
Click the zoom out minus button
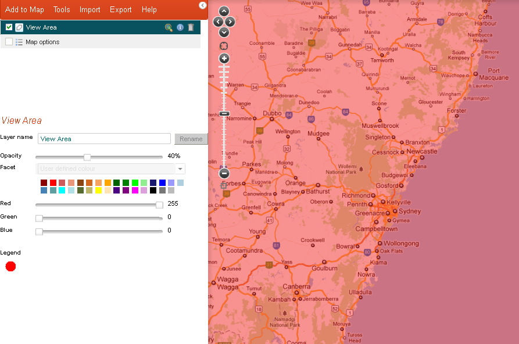click(224, 173)
